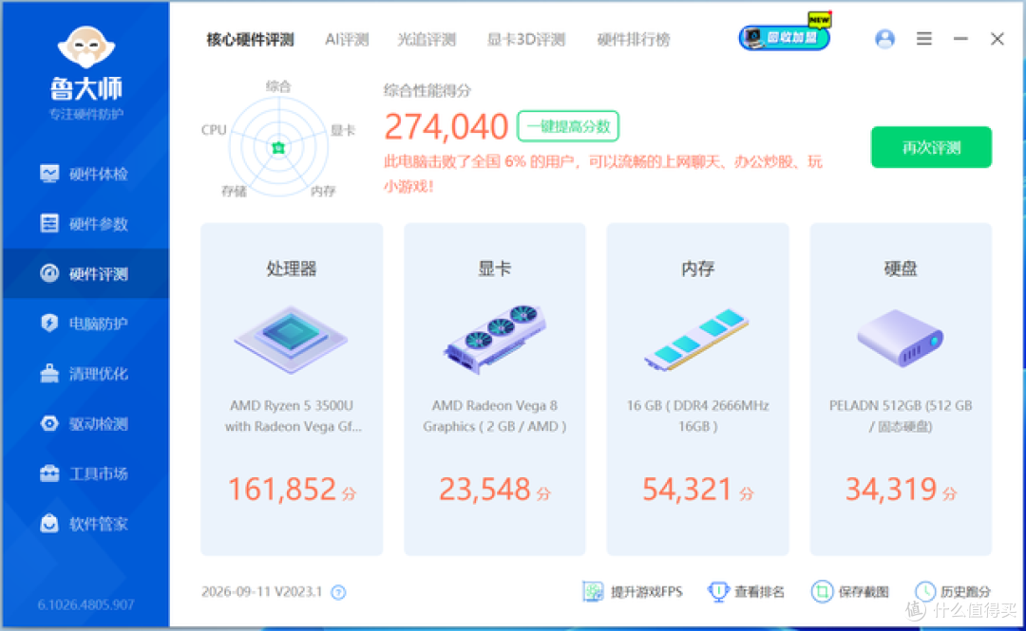This screenshot has height=631, width=1026.
Task: Click the version help question-mark icon
Action: click(x=338, y=592)
